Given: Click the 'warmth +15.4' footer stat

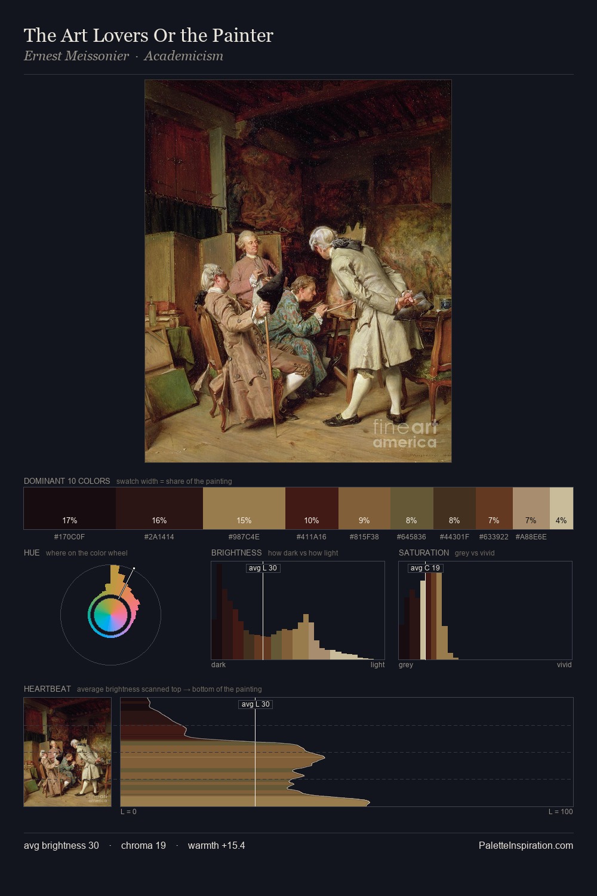Looking at the screenshot, I should point(217,845).
